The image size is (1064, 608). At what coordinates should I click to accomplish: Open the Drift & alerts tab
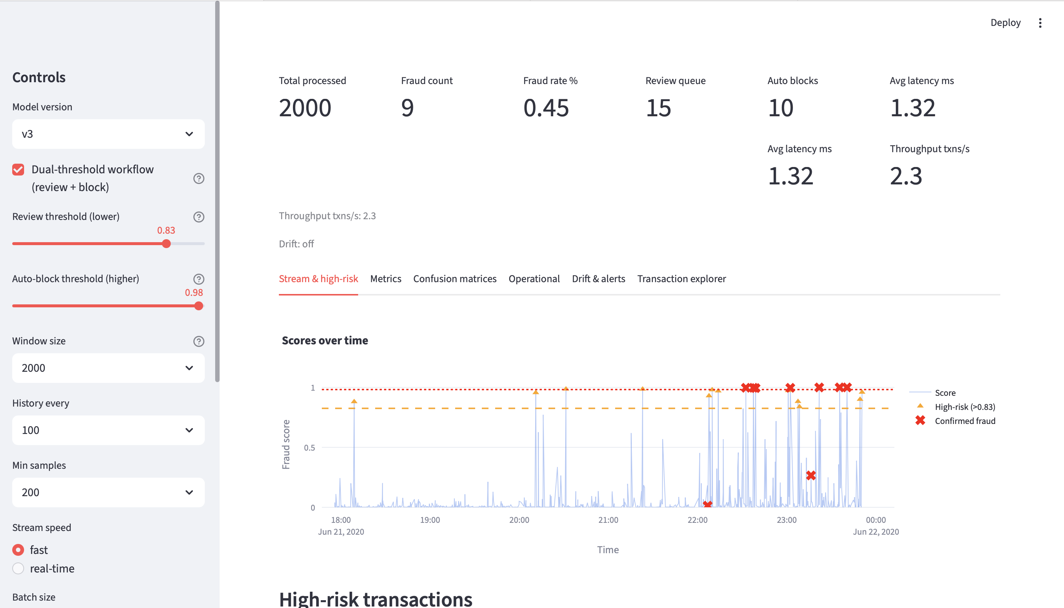pyautogui.click(x=598, y=278)
